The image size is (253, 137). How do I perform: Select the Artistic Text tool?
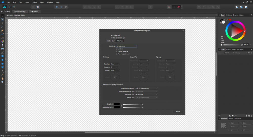click(3, 71)
